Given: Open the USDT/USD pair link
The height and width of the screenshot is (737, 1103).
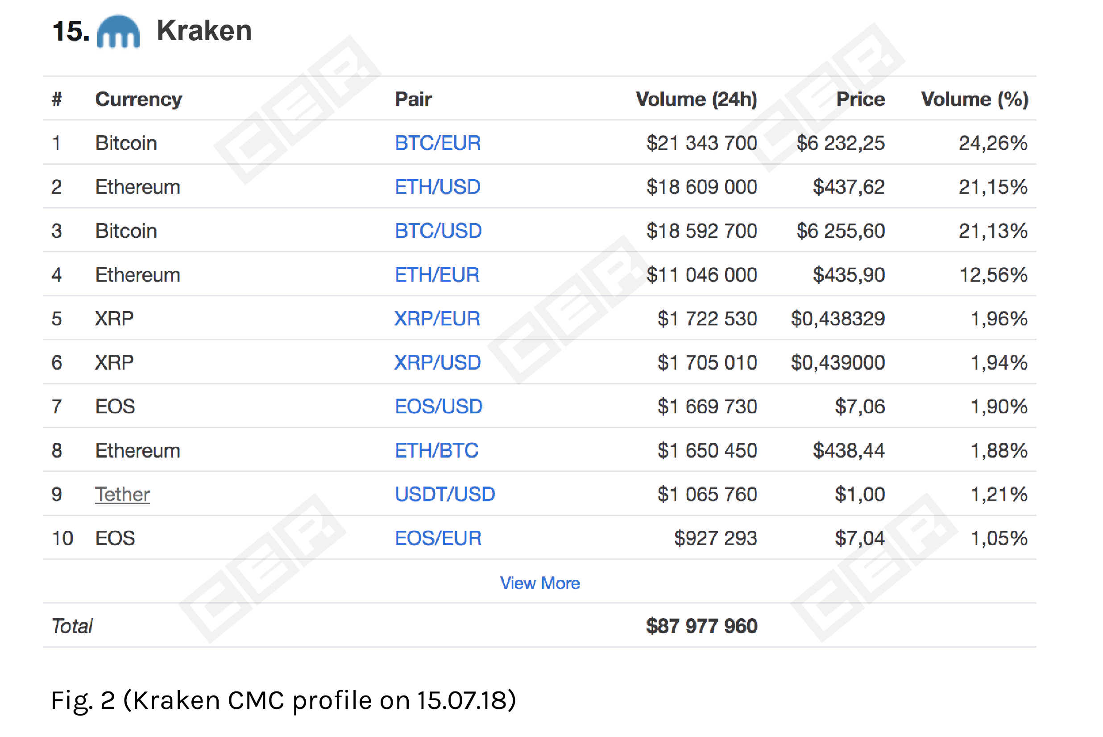Looking at the screenshot, I should click(x=445, y=494).
